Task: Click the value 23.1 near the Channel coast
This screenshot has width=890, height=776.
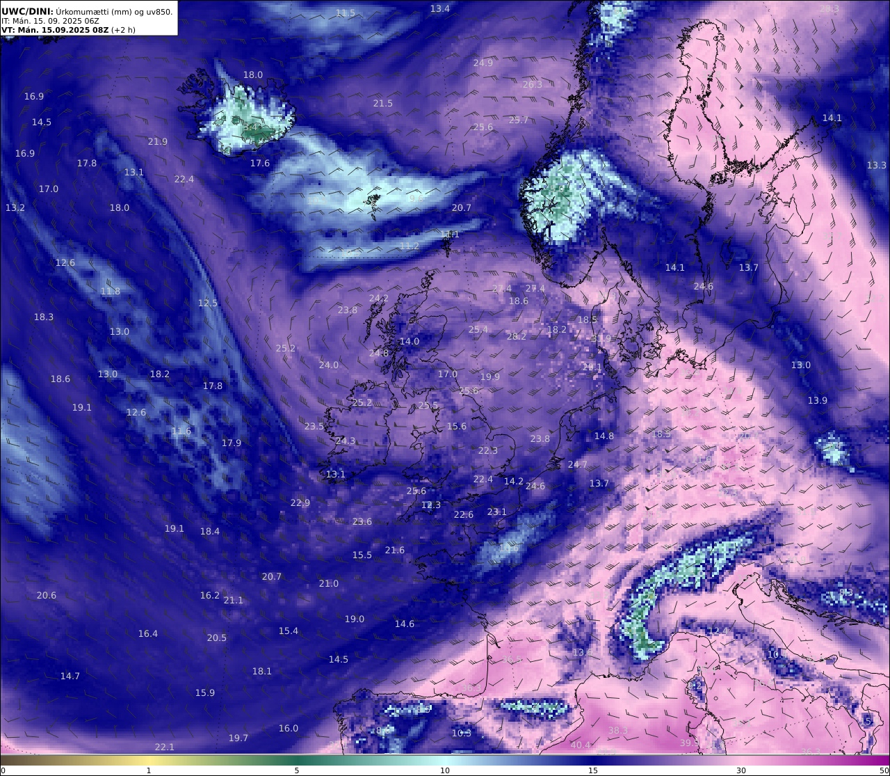Action: coord(497,512)
